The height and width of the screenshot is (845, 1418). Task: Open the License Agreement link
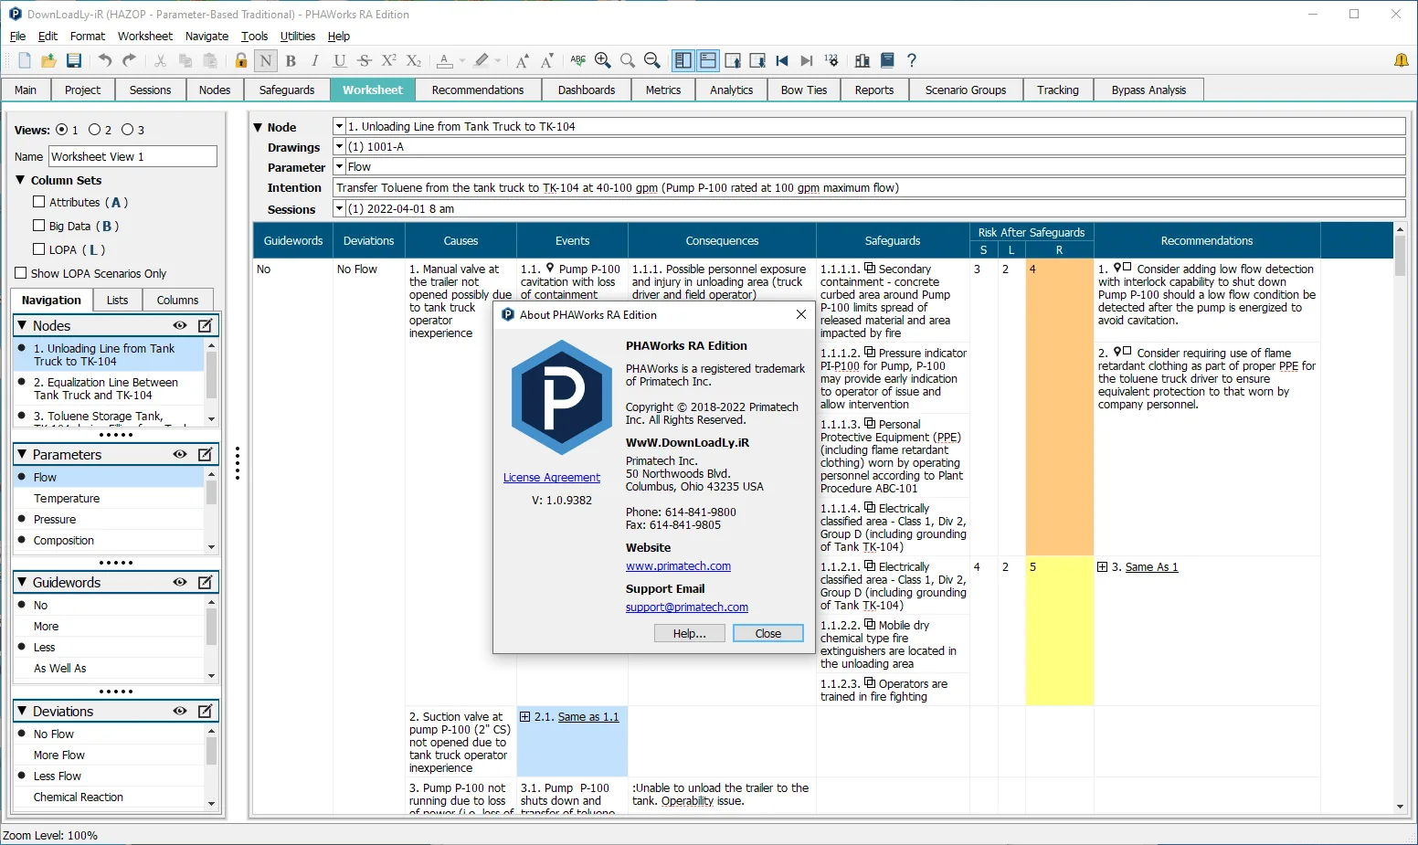[552, 478]
